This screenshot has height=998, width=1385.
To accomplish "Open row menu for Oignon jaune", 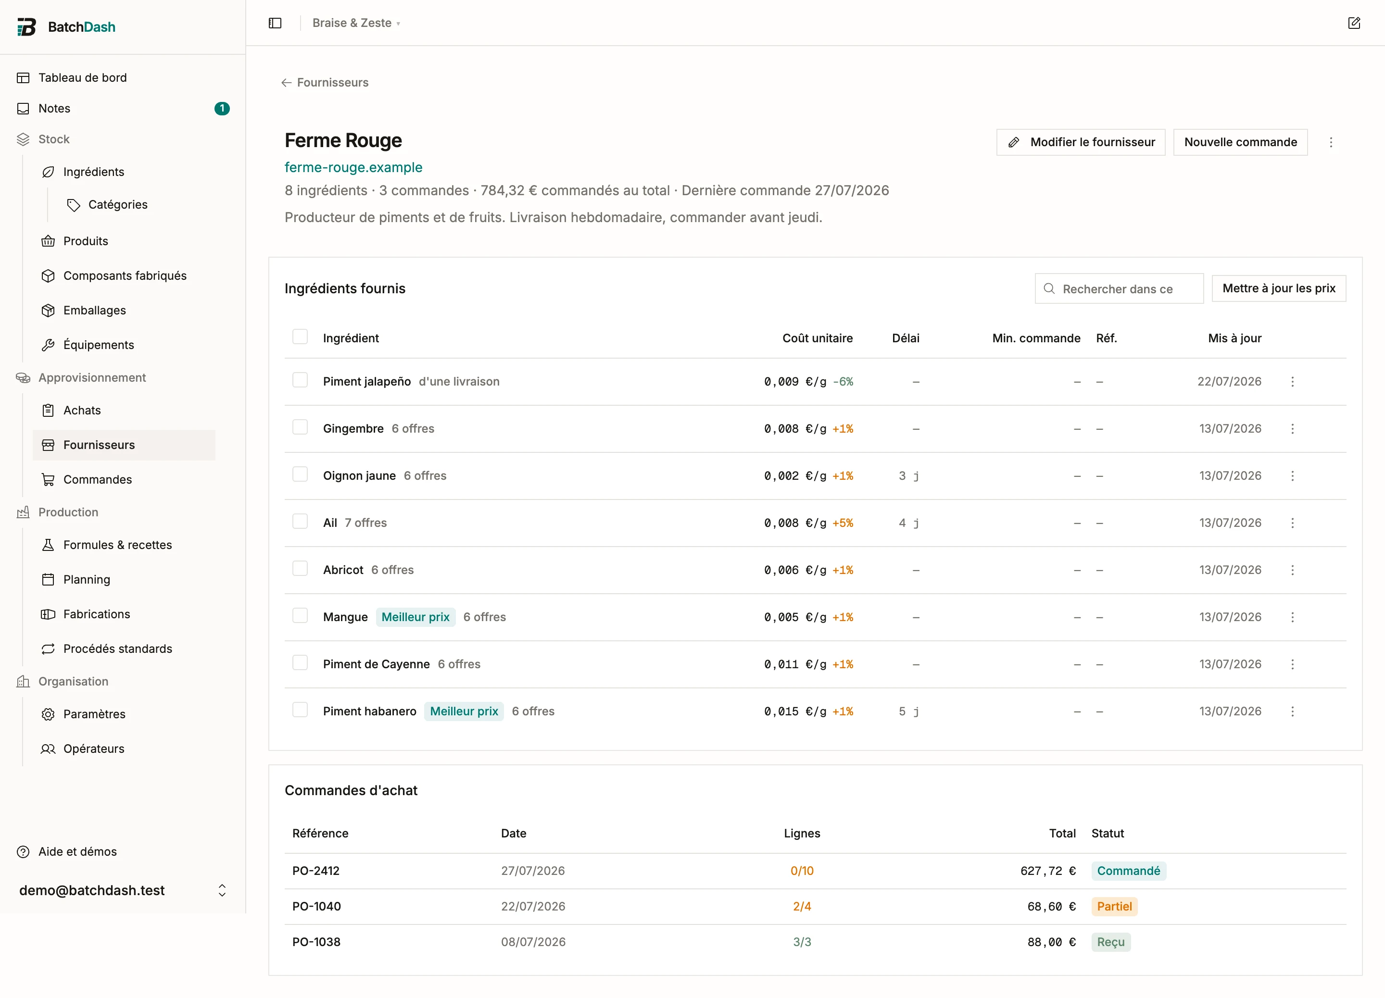I will point(1292,475).
